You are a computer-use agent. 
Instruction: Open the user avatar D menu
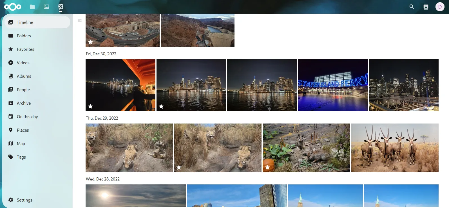(440, 7)
